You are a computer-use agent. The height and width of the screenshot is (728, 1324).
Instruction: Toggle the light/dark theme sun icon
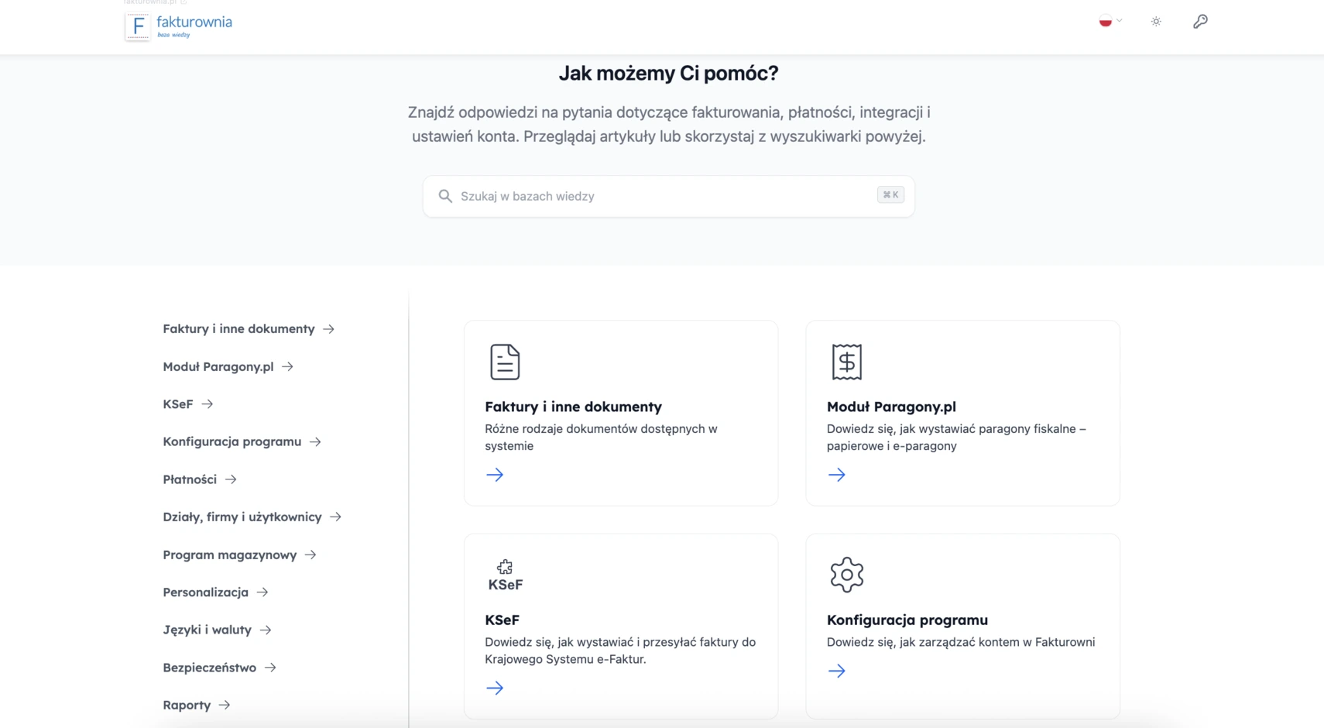point(1156,22)
